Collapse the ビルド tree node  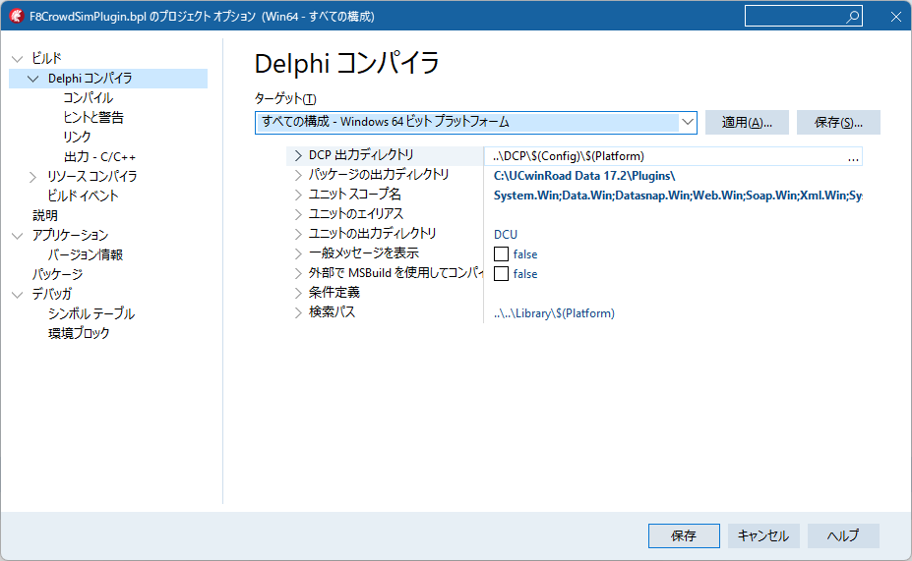[x=17, y=59]
